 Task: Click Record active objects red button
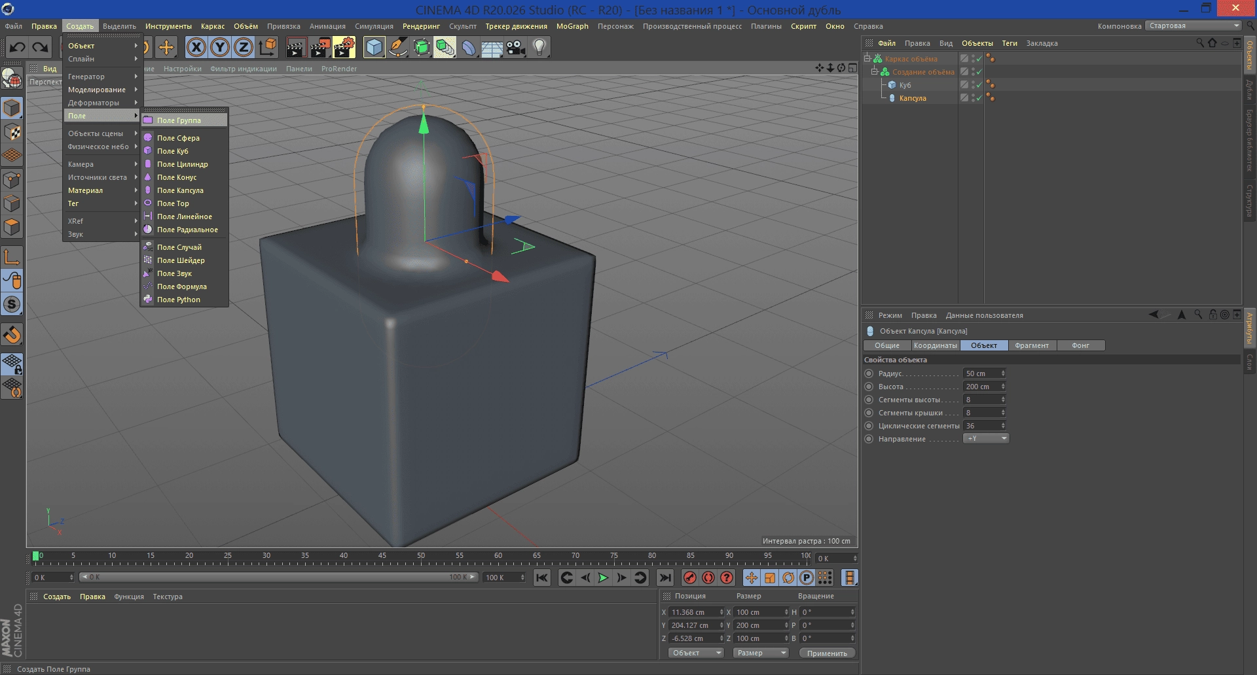click(x=689, y=578)
